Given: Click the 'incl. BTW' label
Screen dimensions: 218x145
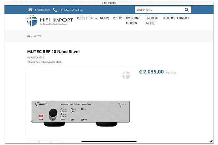Looking at the screenshot, I should coord(171,72).
